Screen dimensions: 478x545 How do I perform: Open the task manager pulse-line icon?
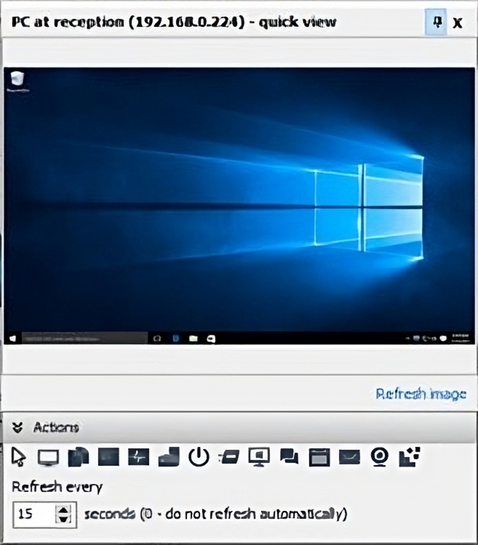pyautogui.click(x=139, y=456)
